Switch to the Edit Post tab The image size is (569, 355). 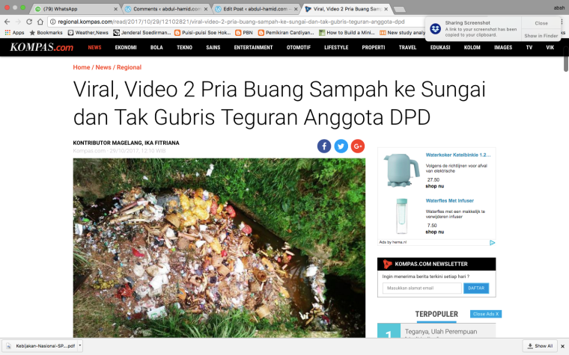(255, 9)
